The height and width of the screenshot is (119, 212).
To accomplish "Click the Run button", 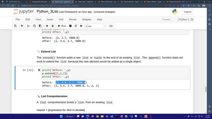I will point(62,26).
